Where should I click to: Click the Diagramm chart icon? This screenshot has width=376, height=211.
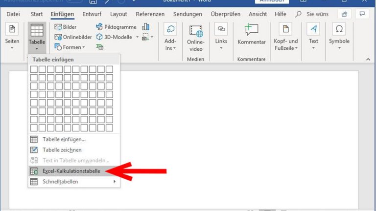pos(145,27)
